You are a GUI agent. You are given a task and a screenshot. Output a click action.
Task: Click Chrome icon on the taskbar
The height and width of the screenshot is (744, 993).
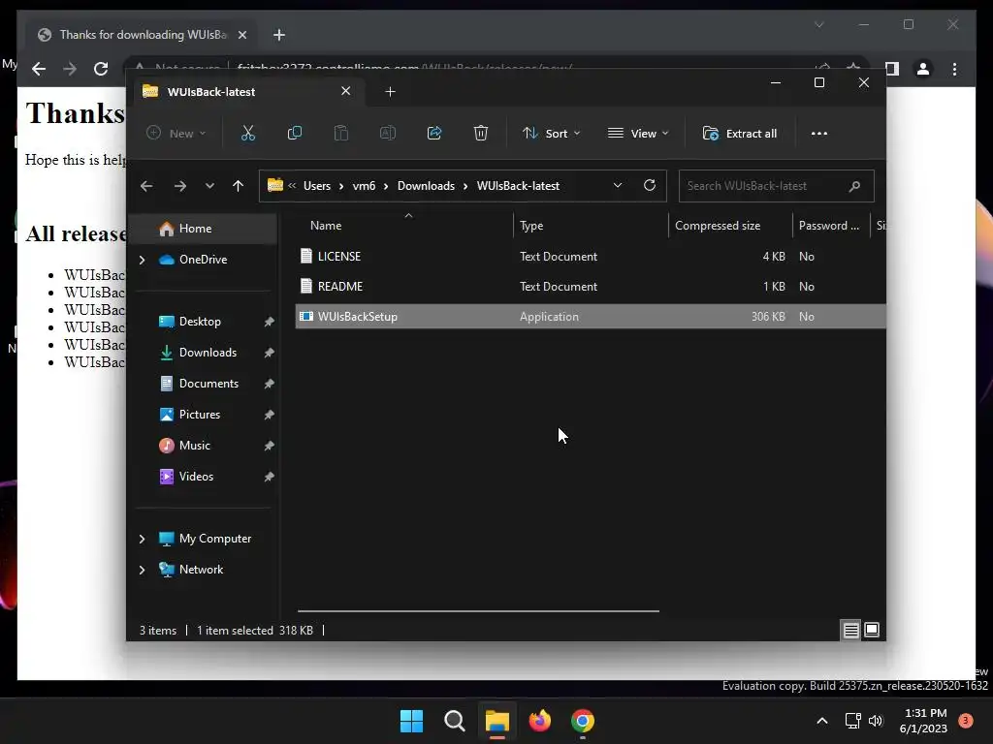coord(583,721)
